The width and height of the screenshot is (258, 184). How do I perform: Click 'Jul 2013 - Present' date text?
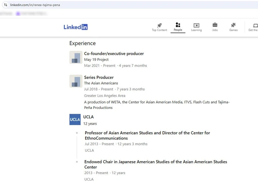click(x=99, y=144)
